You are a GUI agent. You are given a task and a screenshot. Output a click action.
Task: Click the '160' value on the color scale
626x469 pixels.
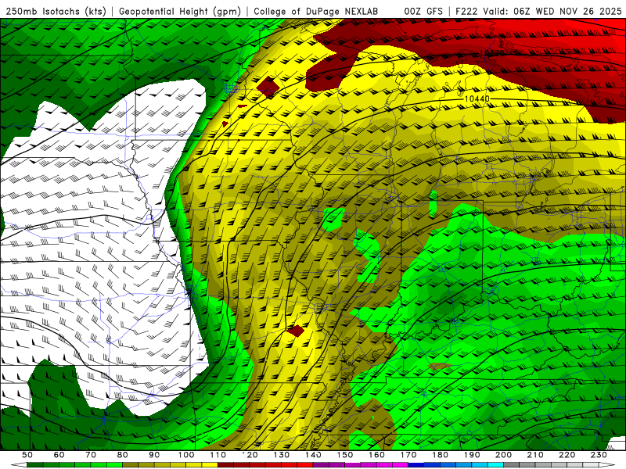[x=376, y=455]
